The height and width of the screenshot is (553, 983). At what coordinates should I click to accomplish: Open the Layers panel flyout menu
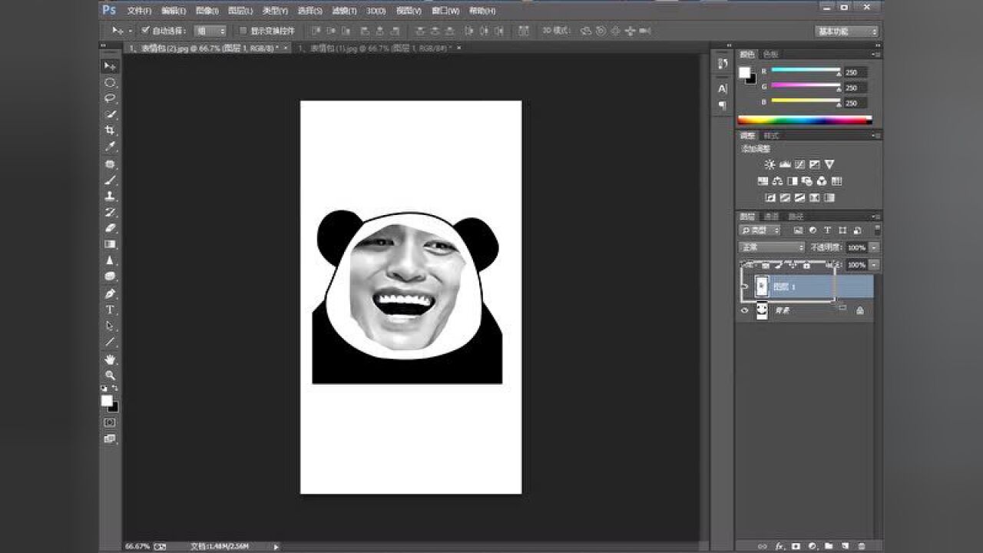click(x=877, y=217)
